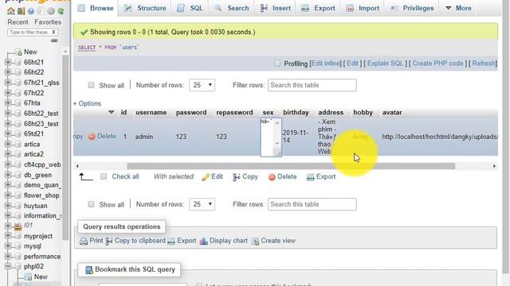Click the link chain icon in sidebar
This screenshot has height=286, width=510.
(54, 41)
